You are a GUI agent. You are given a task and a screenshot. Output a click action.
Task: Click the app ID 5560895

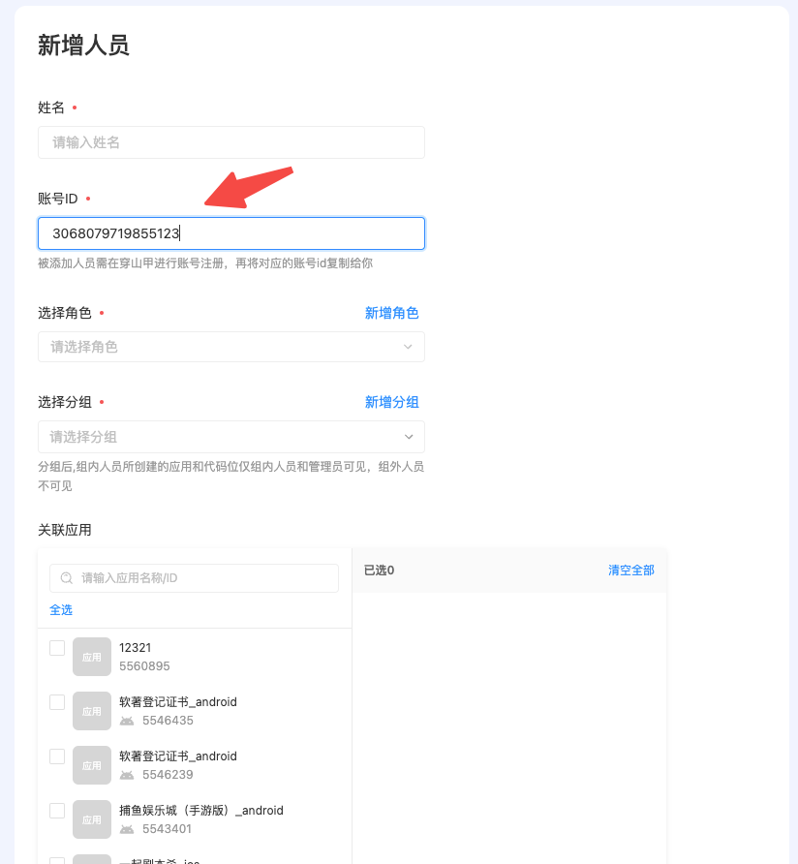pos(144,666)
